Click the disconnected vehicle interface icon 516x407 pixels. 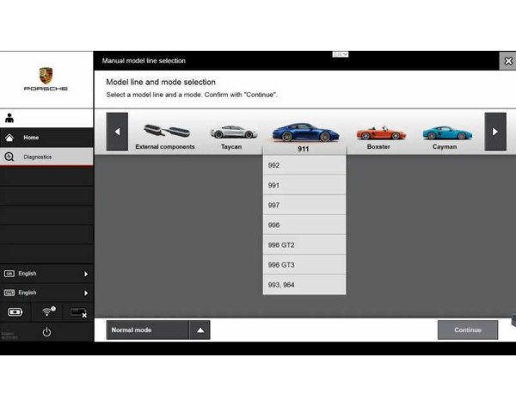coord(78,311)
